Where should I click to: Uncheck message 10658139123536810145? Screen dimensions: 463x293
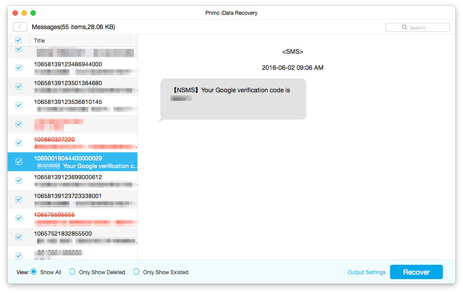19,105
